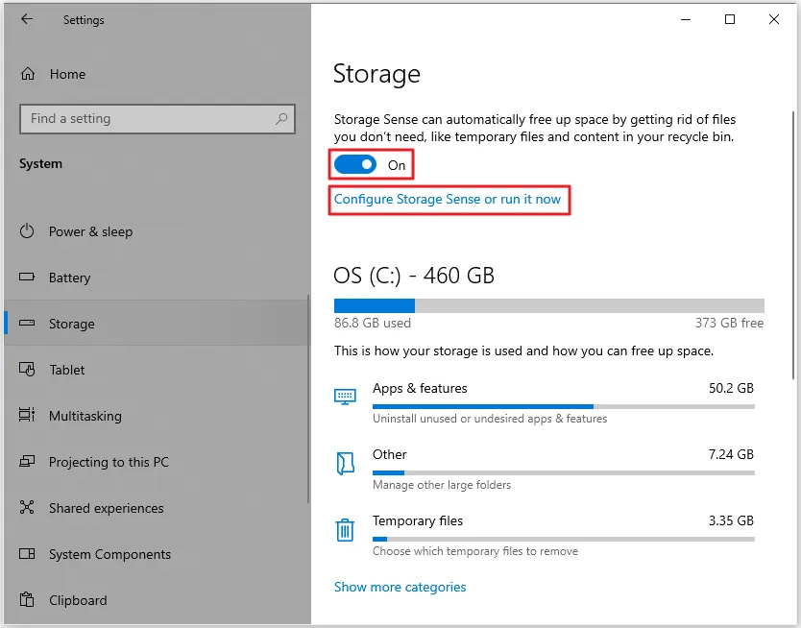Image resolution: width=801 pixels, height=628 pixels.
Task: Click 'Manage other large folders' text
Action: 442,485
